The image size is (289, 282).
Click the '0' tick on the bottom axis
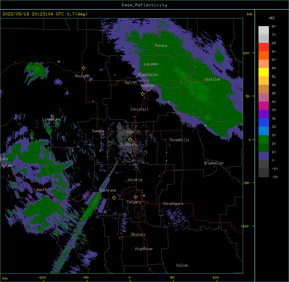point(129,278)
